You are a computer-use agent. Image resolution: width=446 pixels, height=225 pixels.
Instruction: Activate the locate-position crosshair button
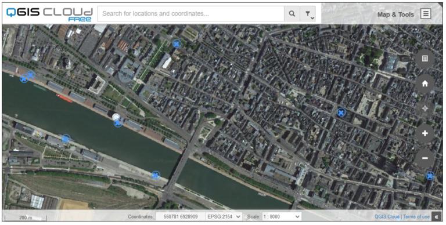(x=425, y=108)
